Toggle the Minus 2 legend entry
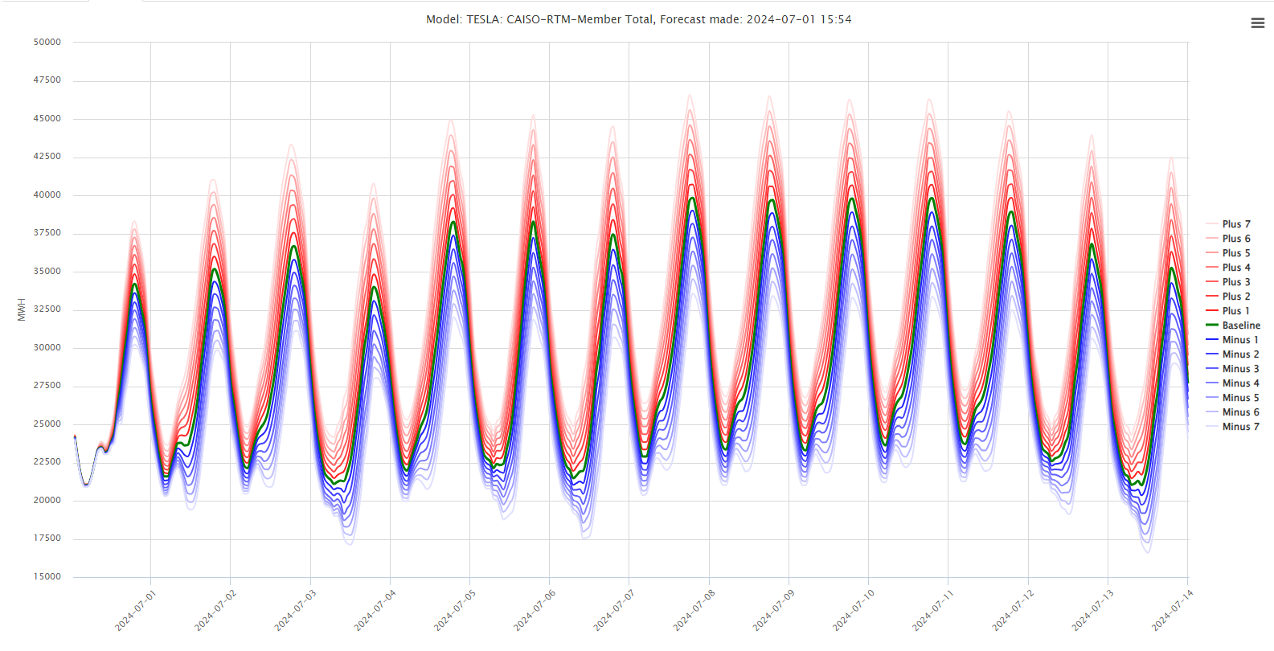The height and width of the screenshot is (651, 1274). [x=1232, y=354]
